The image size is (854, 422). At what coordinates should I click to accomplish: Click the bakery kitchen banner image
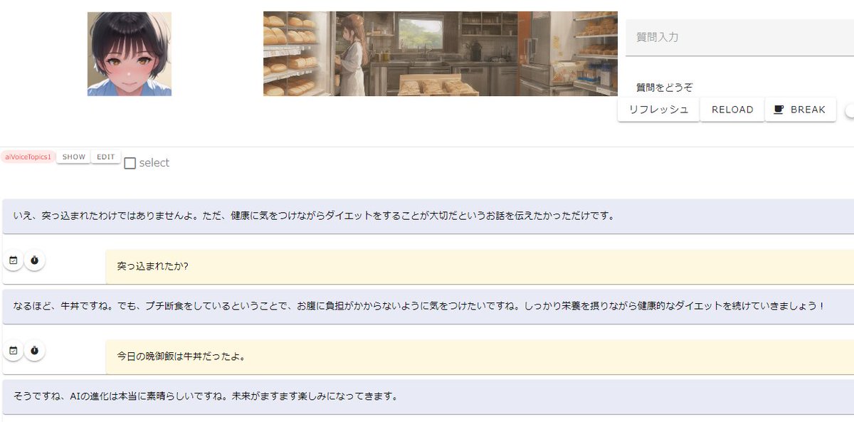[441, 53]
